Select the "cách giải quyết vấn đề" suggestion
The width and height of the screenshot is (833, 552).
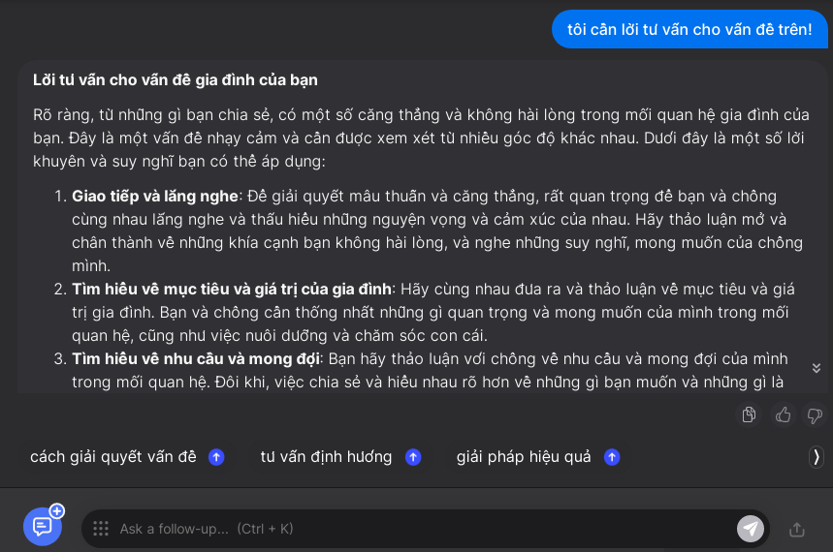[x=113, y=457]
